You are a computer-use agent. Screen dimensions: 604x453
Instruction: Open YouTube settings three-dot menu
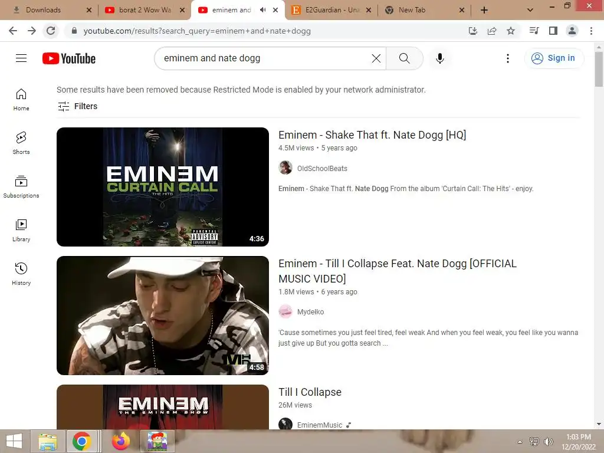508,58
